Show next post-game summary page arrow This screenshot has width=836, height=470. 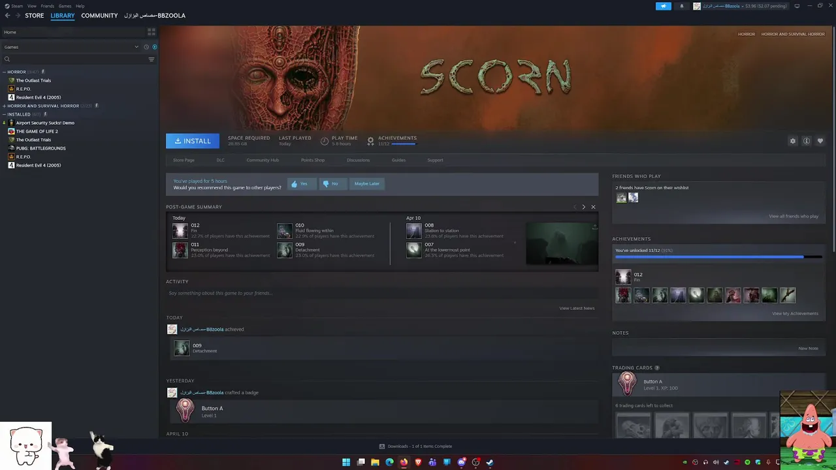tap(584, 207)
